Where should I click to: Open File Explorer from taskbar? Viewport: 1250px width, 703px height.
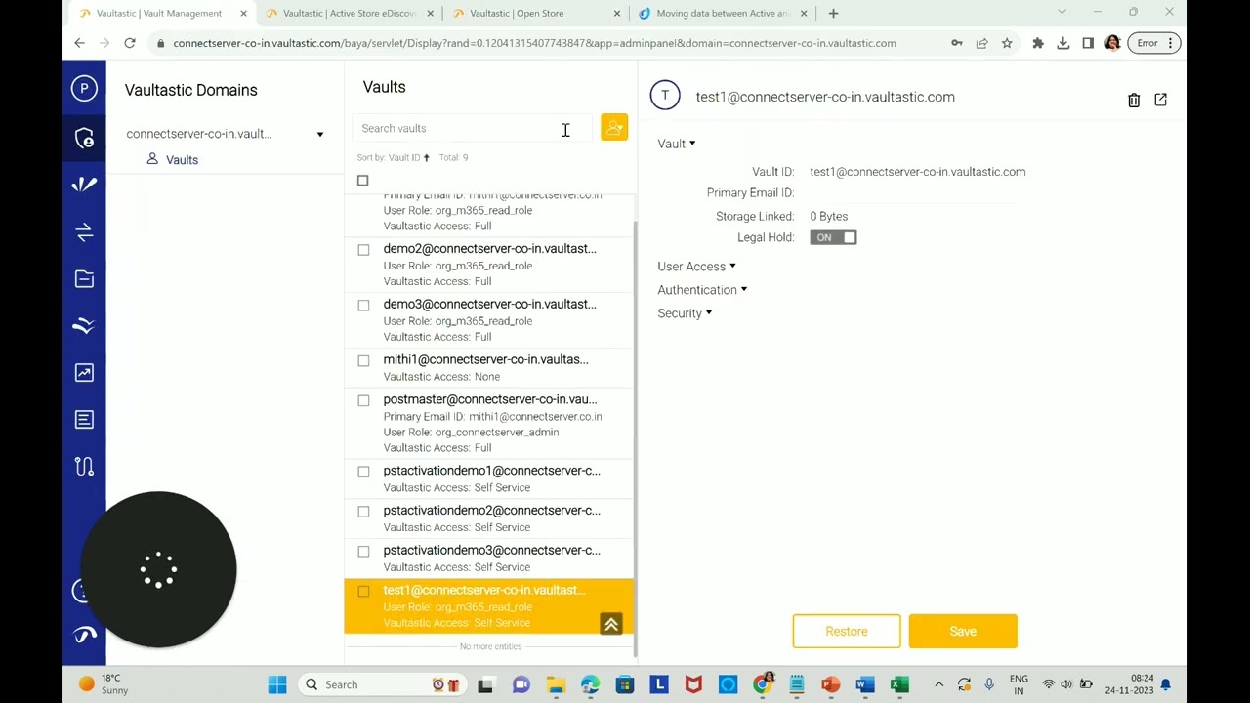[x=556, y=684]
